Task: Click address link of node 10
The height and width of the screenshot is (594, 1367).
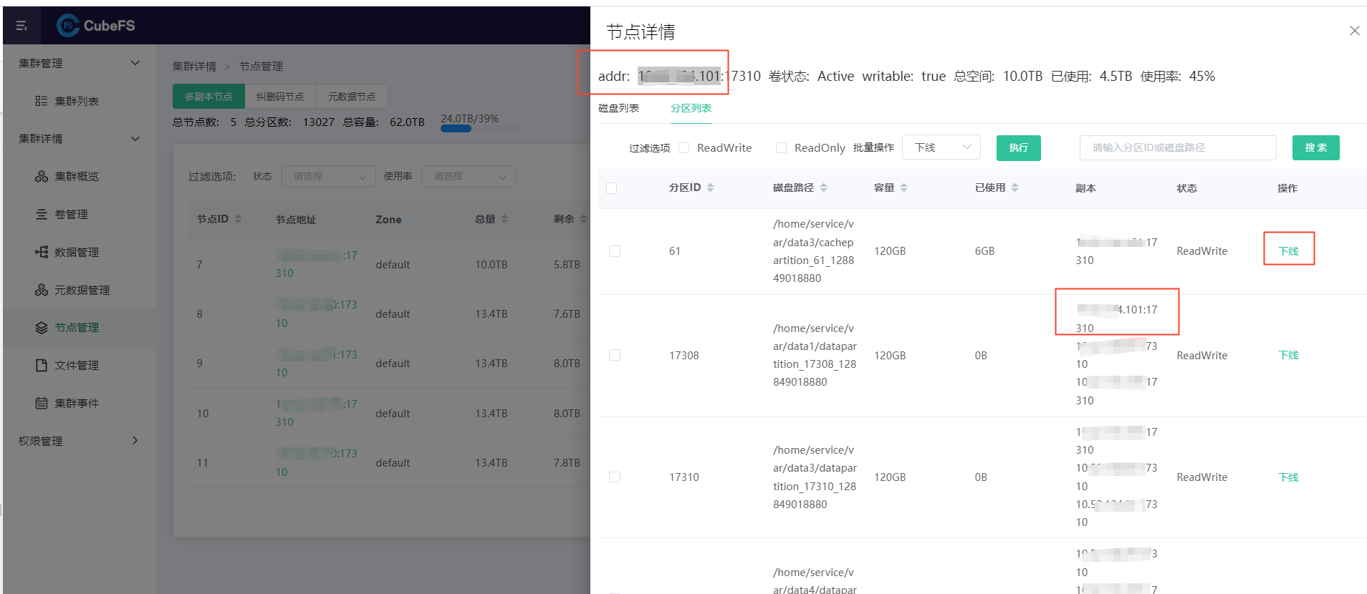Action: pyautogui.click(x=316, y=413)
